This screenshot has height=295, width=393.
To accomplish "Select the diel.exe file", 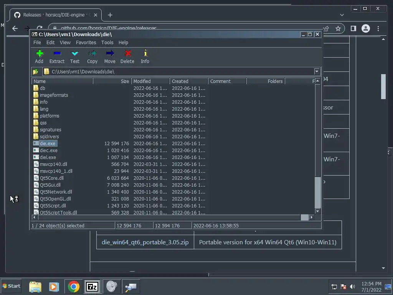I will (x=48, y=157).
